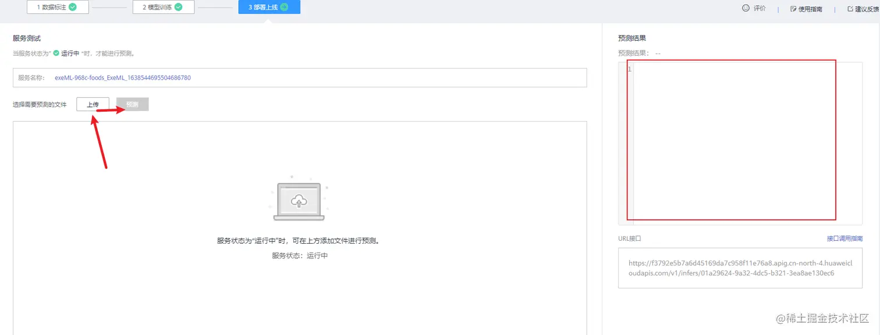Click line number 1 in result panel
The height and width of the screenshot is (335, 880).
(629, 69)
